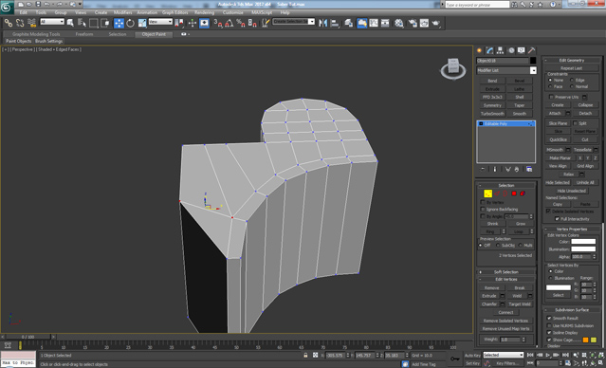Open the Create command panel tab

[x=480, y=50]
